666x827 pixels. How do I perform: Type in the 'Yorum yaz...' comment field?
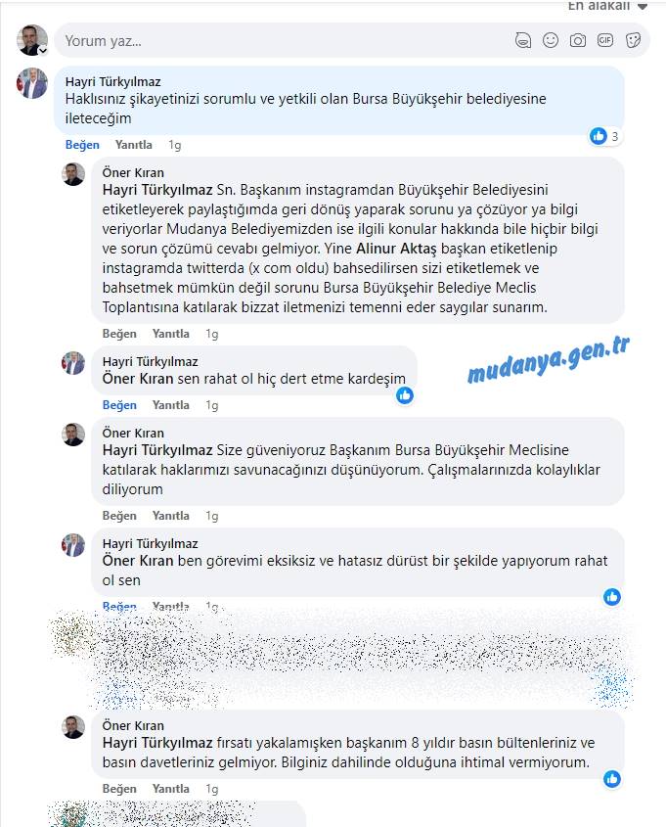click(285, 40)
